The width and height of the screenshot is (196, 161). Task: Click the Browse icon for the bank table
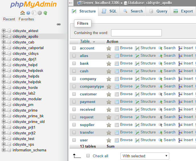point(117,64)
